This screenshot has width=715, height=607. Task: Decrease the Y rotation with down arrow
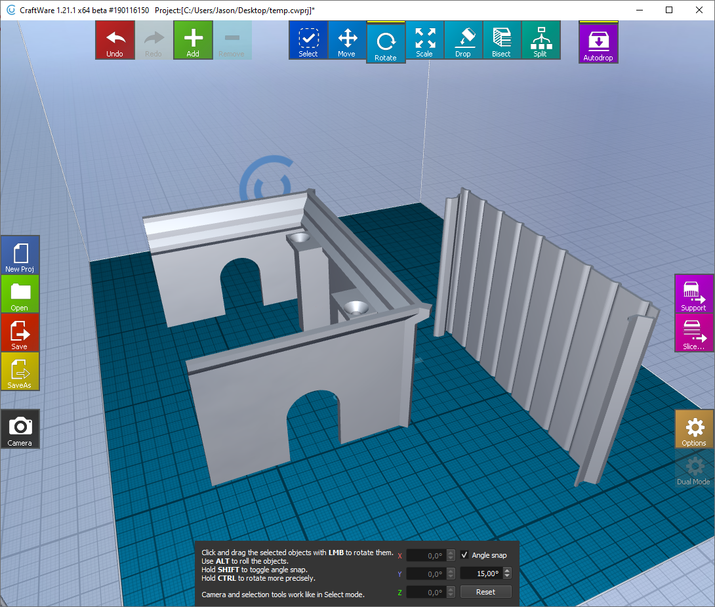[x=451, y=576]
